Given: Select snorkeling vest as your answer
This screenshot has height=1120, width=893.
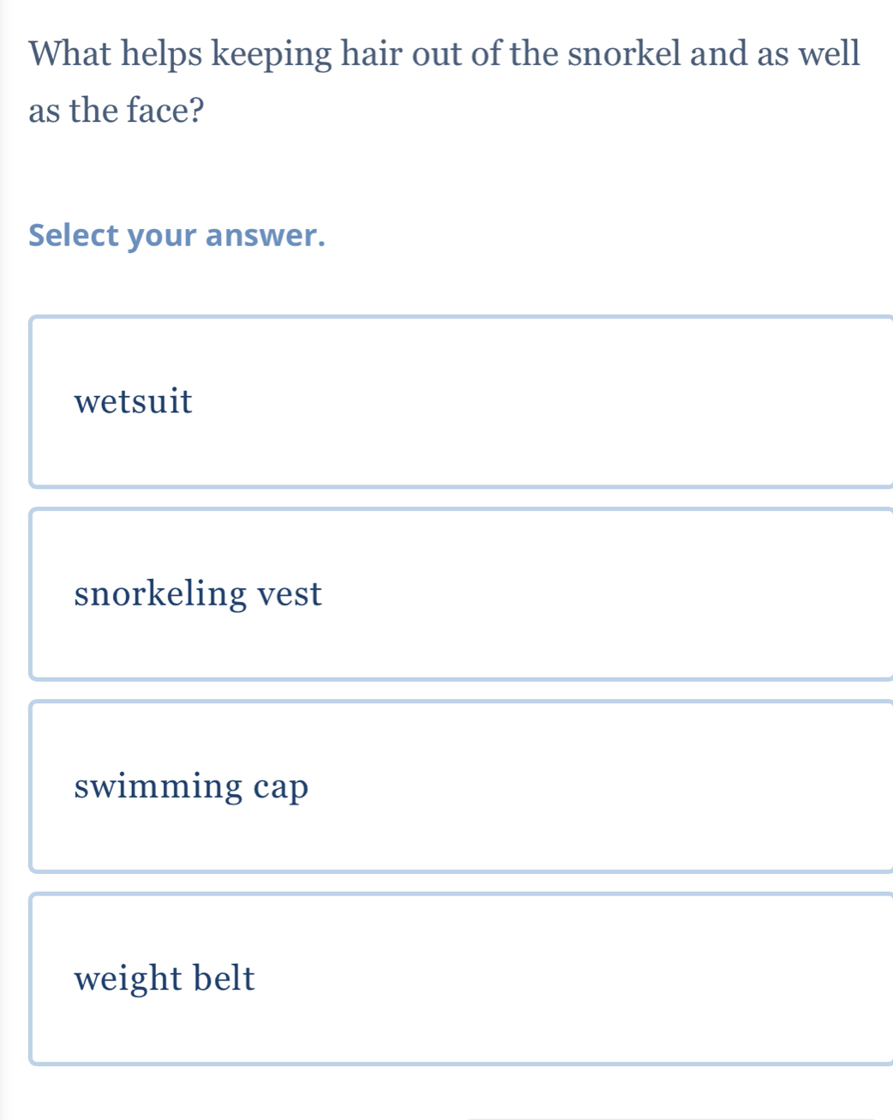Looking at the screenshot, I should 461,593.
